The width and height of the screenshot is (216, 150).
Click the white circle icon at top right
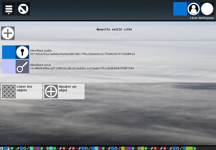pyautogui.click(x=207, y=9)
